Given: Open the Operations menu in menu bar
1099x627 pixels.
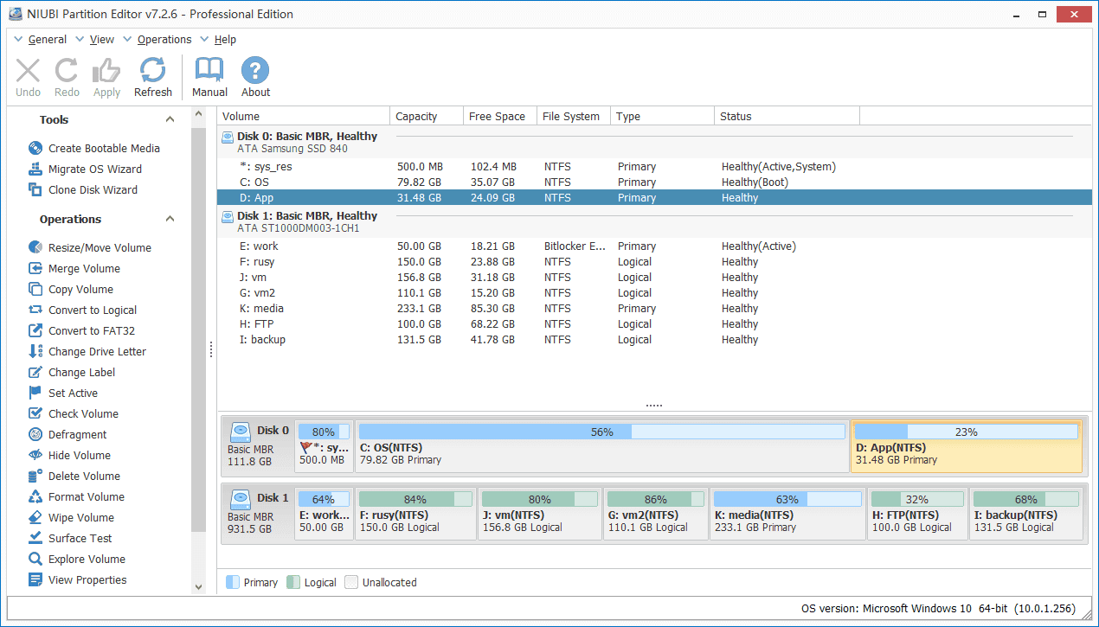Looking at the screenshot, I should point(164,40).
